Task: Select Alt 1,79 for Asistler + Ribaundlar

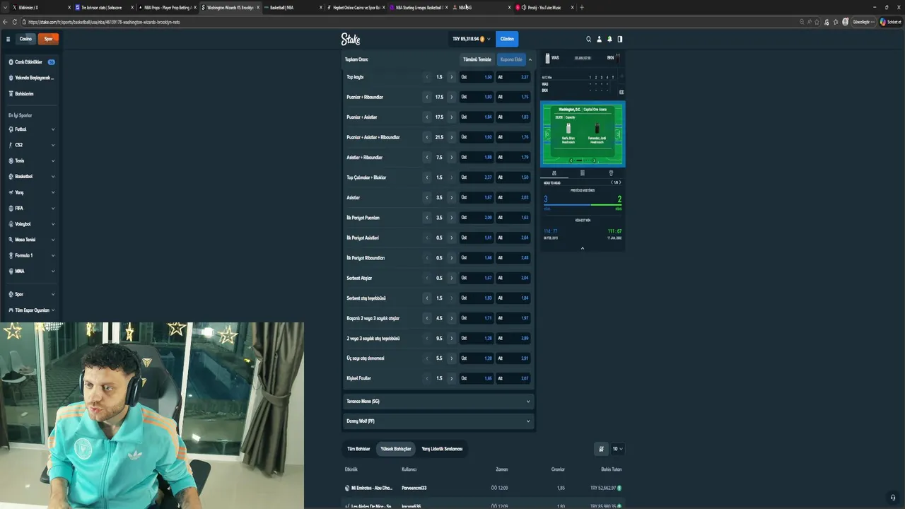Action: (x=513, y=157)
